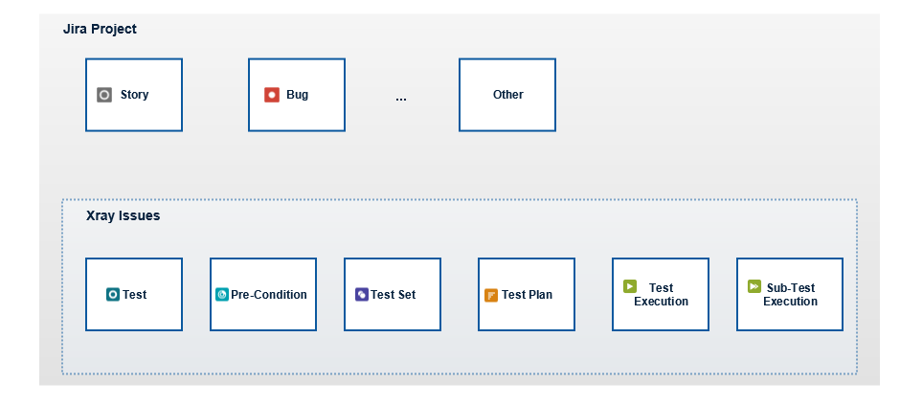Click the red Bug issue icon
The width and height of the screenshot is (900, 405).
pos(272,95)
